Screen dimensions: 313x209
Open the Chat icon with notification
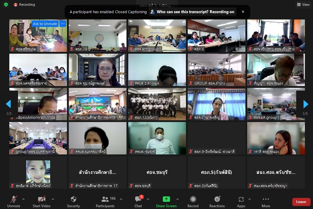(x=138, y=199)
